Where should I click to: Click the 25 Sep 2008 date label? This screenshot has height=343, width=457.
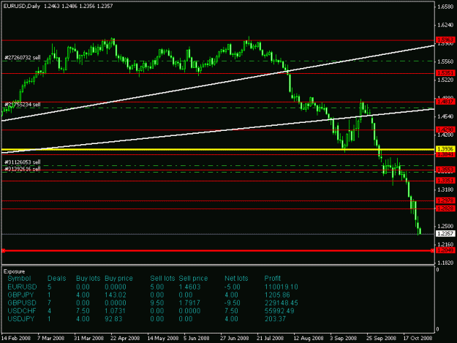coord(381,339)
